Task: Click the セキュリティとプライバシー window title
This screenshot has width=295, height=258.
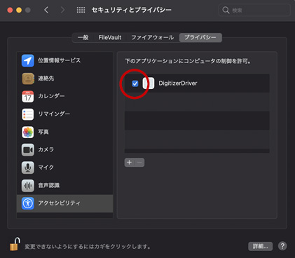Action: click(x=132, y=10)
